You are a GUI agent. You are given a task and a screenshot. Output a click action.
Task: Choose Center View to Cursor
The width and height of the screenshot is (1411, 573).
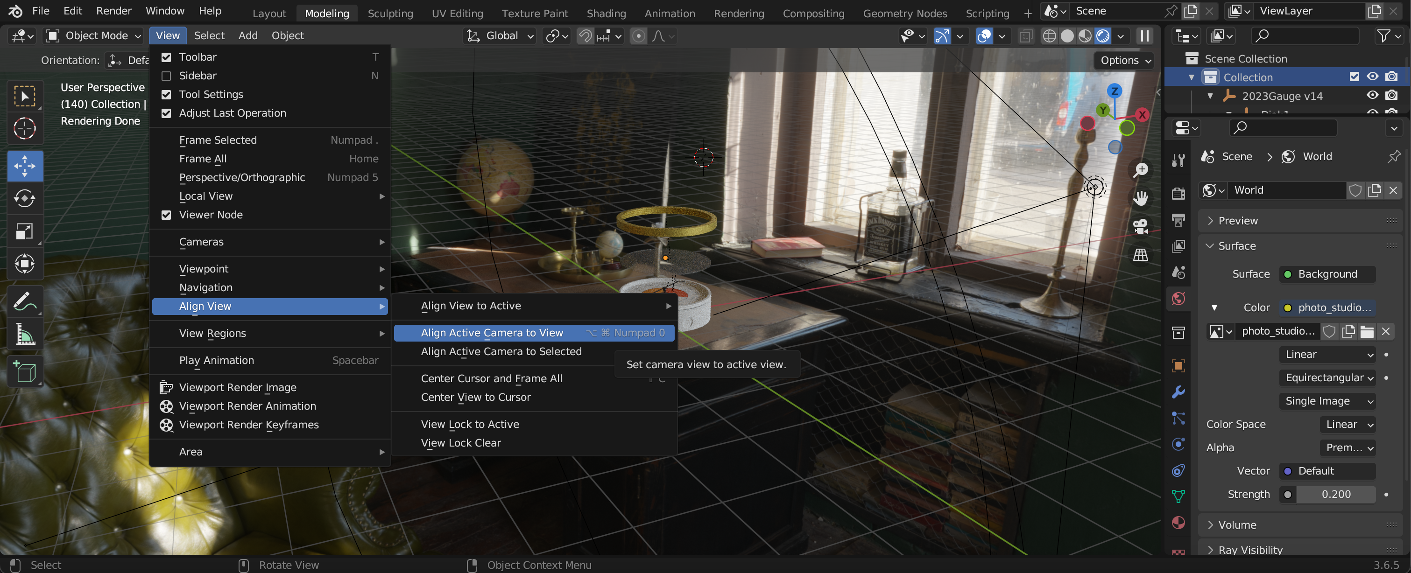coord(534,398)
